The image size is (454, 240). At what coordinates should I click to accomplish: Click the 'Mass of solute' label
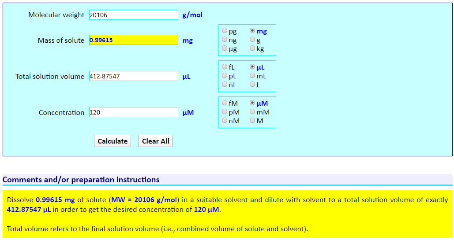click(x=61, y=40)
